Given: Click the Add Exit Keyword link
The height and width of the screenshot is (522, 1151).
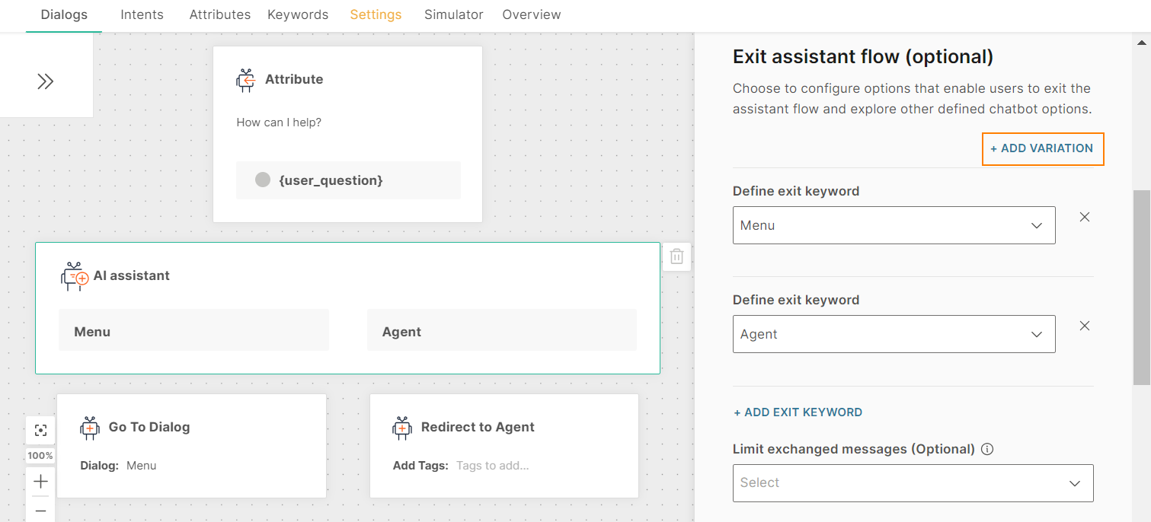Looking at the screenshot, I should tap(798, 412).
